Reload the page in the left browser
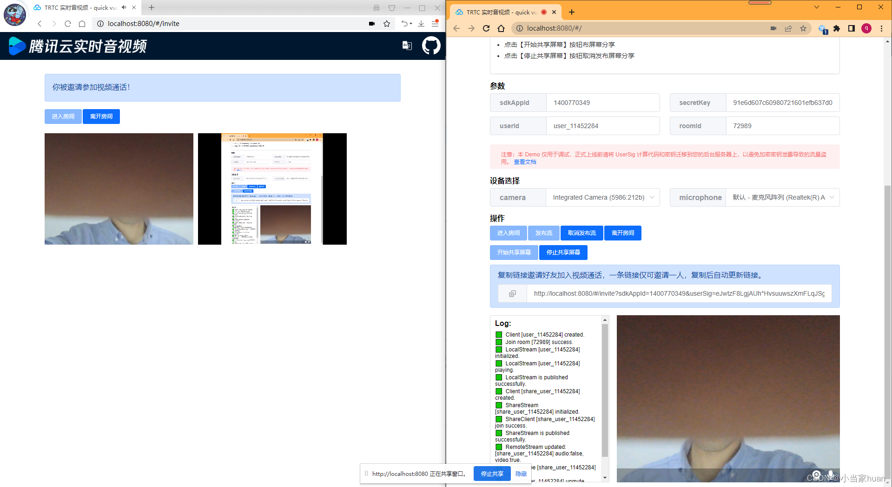This screenshot has height=487, width=892. pos(68,24)
